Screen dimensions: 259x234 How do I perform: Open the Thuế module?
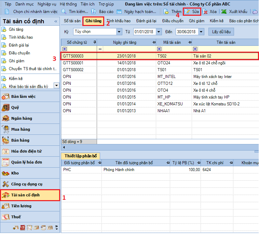30,217
